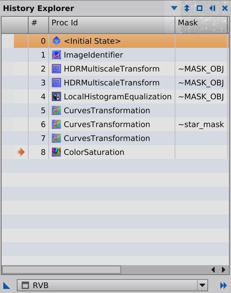The width and height of the screenshot is (231, 293).
Task: Click the blue triangle icon at bottom left
Action: [7, 286]
